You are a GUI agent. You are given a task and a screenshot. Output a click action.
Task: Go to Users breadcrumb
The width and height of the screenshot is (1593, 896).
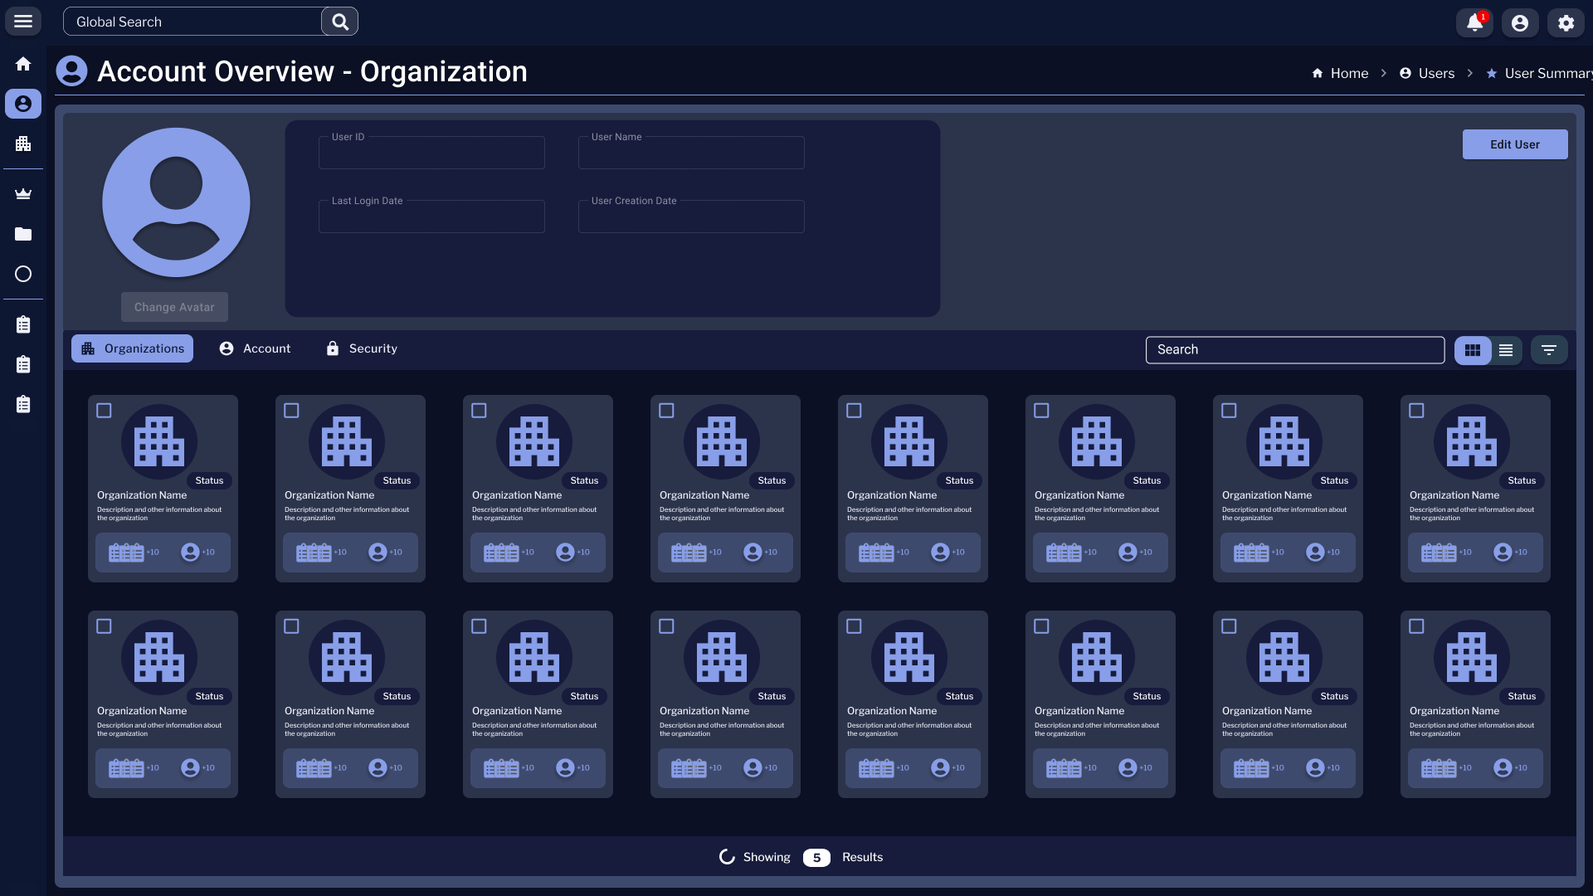click(x=1427, y=73)
